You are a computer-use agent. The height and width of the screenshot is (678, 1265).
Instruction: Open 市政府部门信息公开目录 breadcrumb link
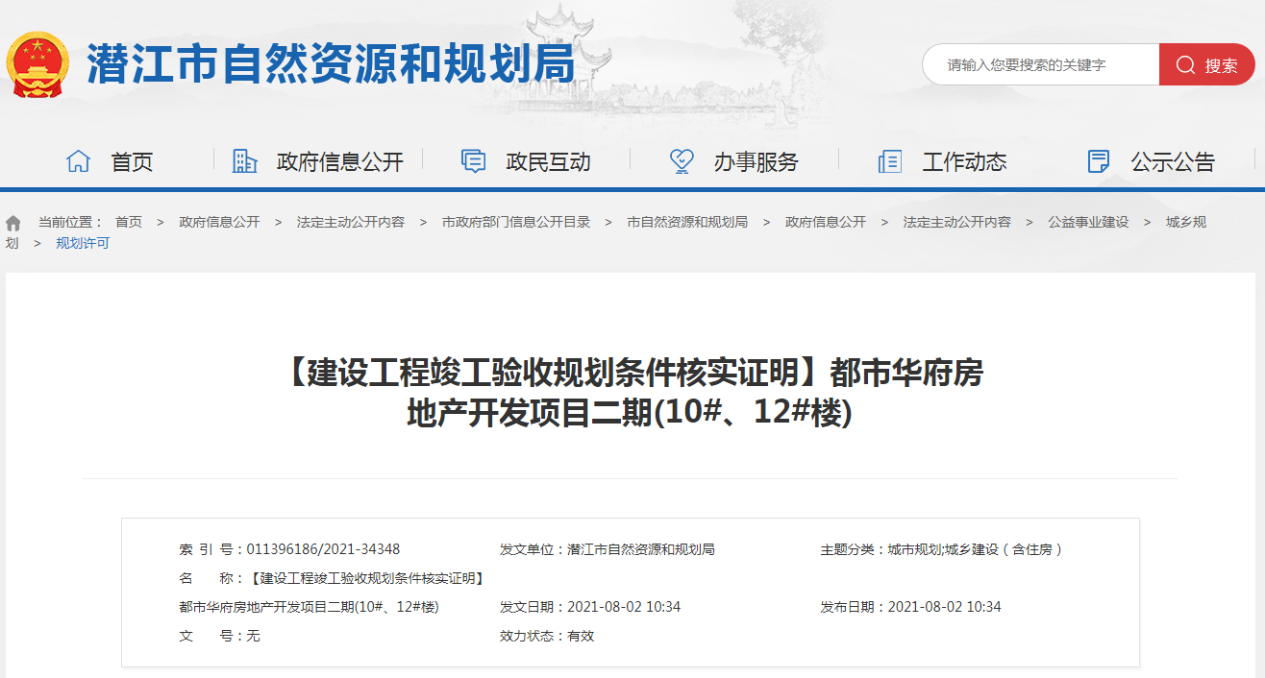[516, 222]
